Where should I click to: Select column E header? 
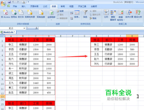click(61, 36)
